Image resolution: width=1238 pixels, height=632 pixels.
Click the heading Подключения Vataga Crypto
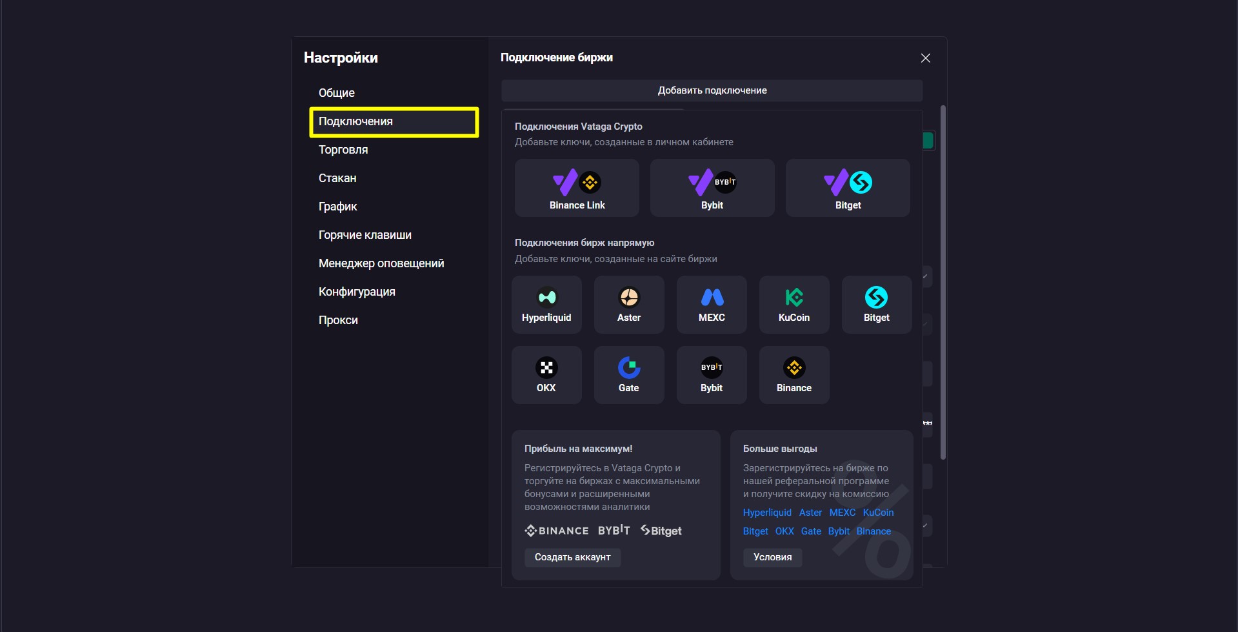pyautogui.click(x=579, y=127)
